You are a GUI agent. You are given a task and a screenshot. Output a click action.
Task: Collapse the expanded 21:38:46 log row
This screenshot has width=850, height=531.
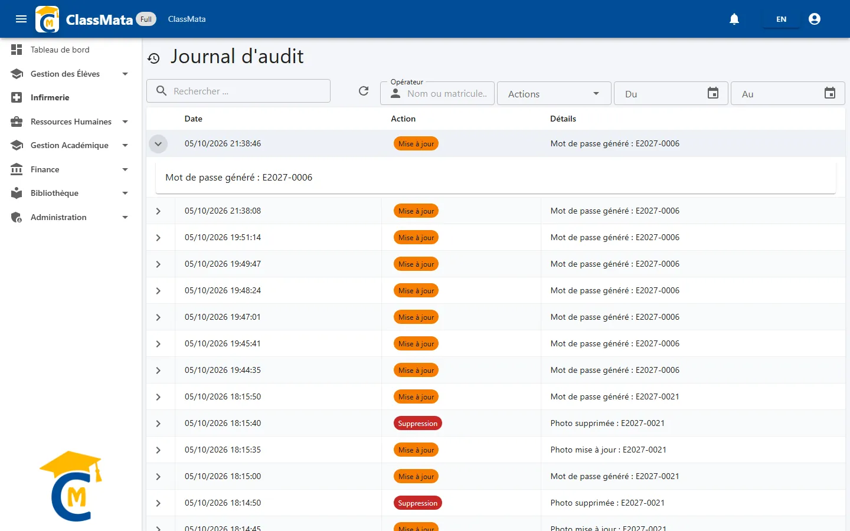[x=158, y=143]
